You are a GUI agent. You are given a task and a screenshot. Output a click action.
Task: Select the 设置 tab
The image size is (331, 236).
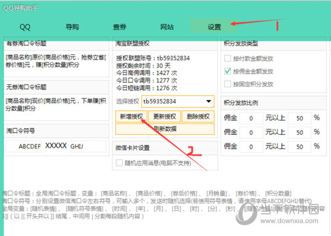213,26
